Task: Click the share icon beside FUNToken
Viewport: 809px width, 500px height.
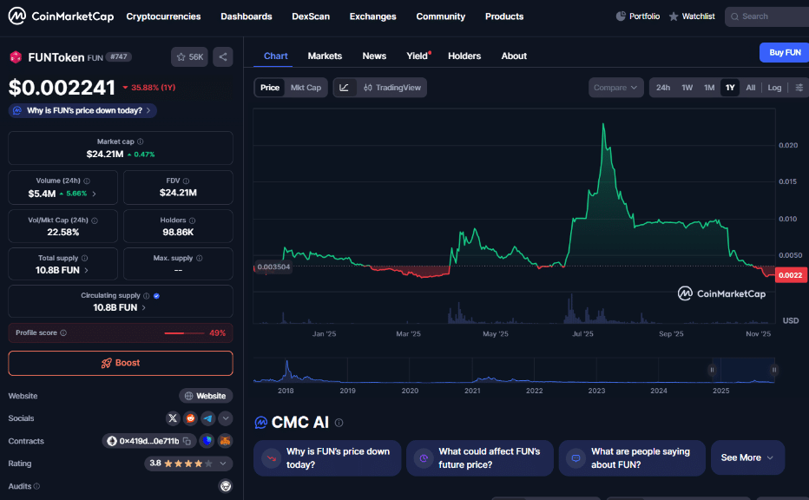Action: tap(222, 57)
